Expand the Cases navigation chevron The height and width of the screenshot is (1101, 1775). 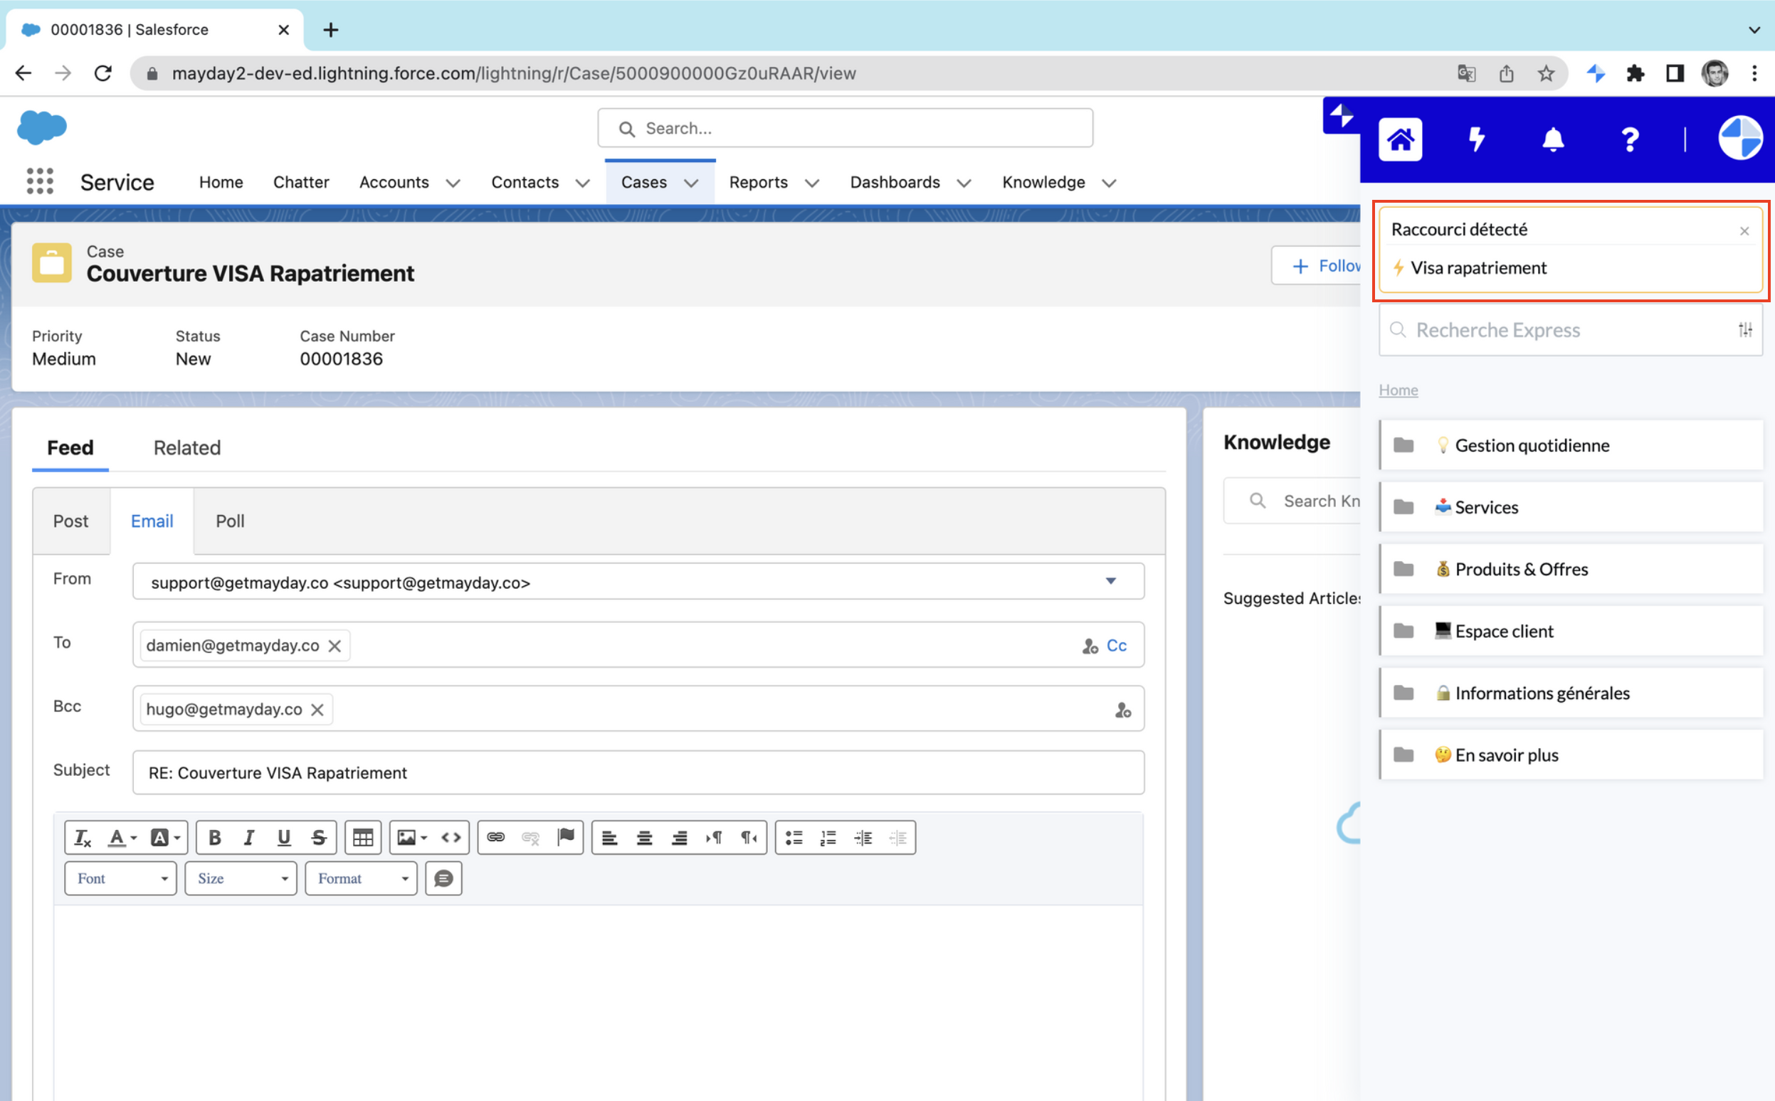(x=691, y=183)
